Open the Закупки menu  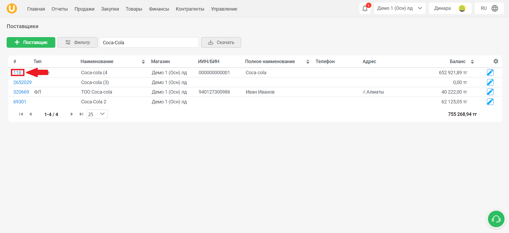(110, 9)
